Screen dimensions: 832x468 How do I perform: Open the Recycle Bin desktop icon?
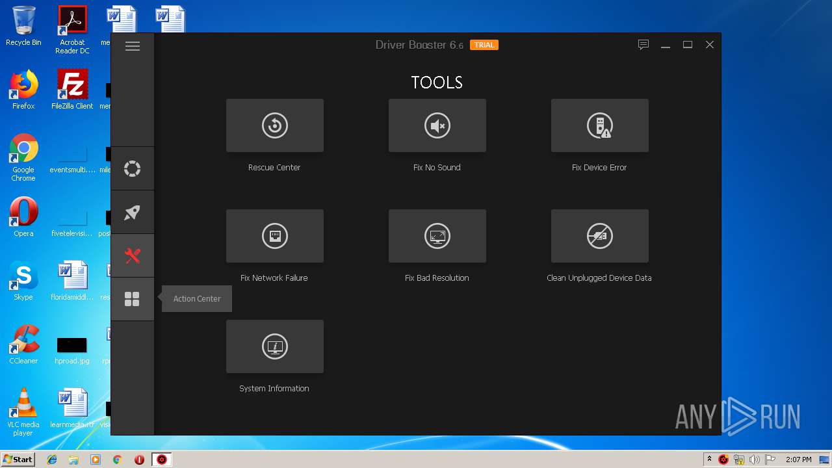point(23,26)
